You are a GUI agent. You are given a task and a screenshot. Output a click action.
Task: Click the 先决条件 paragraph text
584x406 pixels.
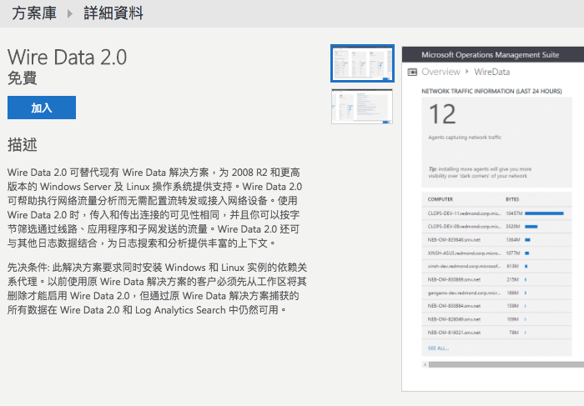157,288
